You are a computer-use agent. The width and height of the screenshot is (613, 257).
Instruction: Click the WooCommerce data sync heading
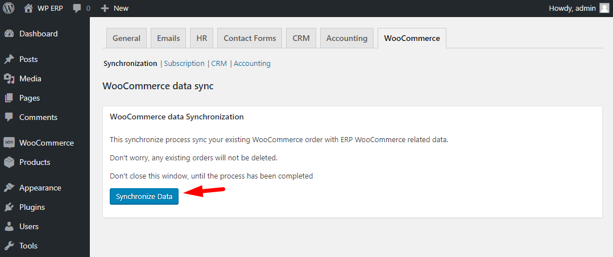coord(158,86)
